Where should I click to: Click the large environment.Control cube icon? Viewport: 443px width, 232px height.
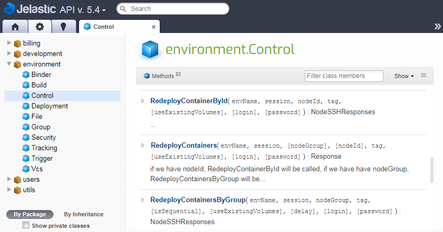tap(150, 49)
